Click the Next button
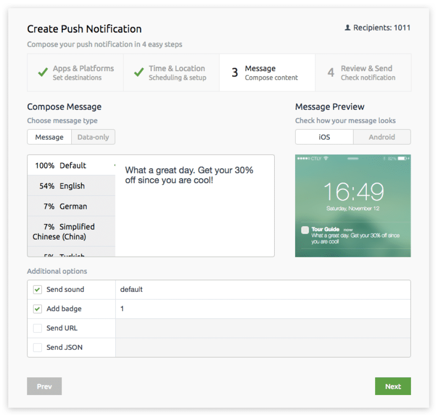The width and height of the screenshot is (438, 416). point(393,386)
